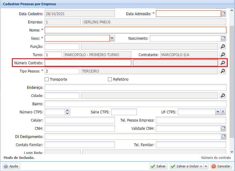
Task: Click the Nome text field
Action: click(136, 30)
